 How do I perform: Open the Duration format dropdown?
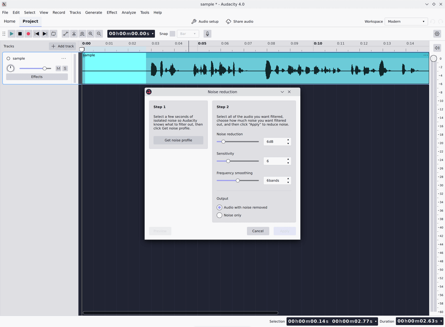coord(441,321)
